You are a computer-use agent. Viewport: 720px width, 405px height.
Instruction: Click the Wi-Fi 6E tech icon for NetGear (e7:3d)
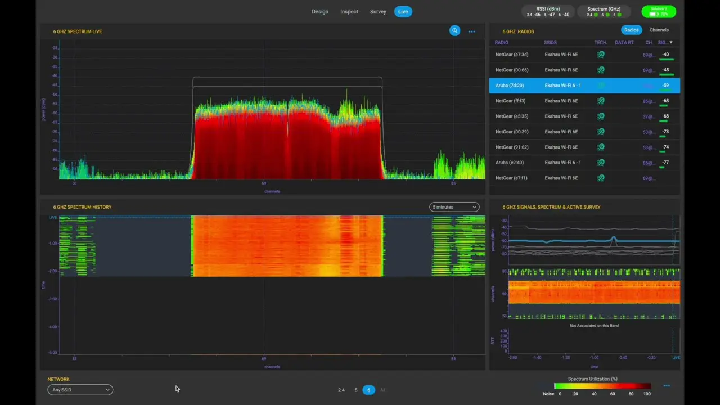(601, 54)
